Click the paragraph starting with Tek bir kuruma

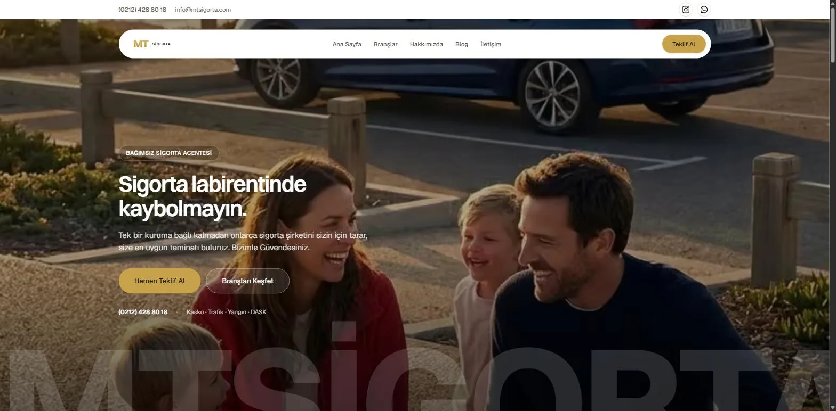click(x=243, y=241)
